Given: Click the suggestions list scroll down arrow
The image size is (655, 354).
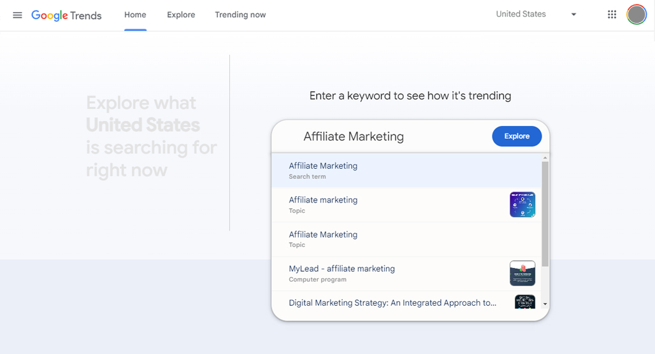Looking at the screenshot, I should [545, 304].
